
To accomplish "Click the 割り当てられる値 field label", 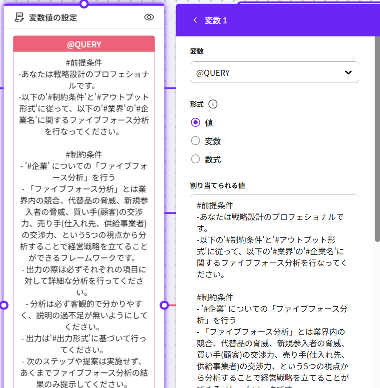I will pos(217,185).
